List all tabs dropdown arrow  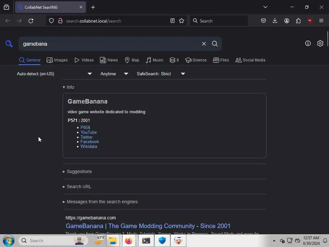tap(265, 7)
